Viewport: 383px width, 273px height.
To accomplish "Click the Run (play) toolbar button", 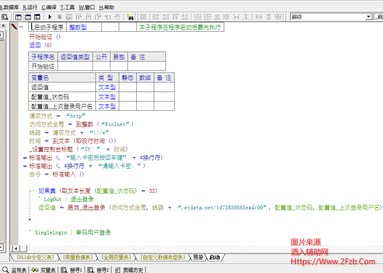I will [50, 17].
